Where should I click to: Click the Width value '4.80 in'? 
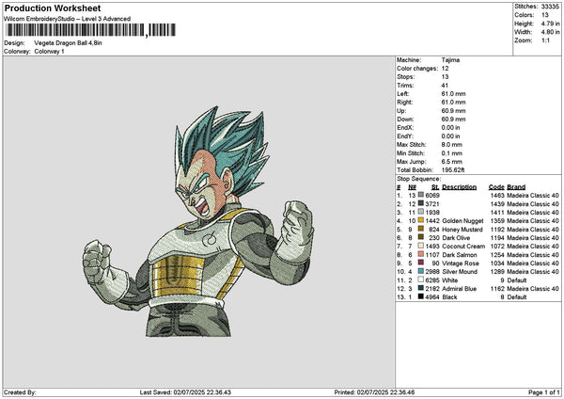tap(550, 32)
